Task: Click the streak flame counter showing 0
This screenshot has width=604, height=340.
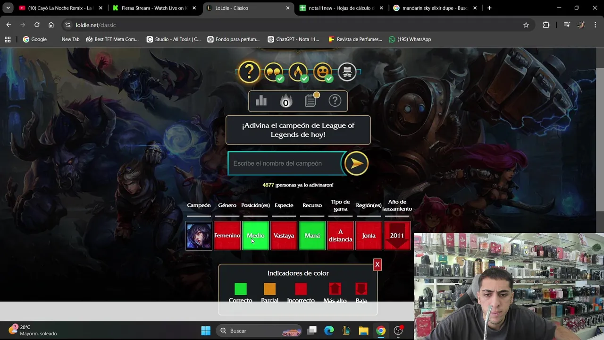Action: click(286, 101)
